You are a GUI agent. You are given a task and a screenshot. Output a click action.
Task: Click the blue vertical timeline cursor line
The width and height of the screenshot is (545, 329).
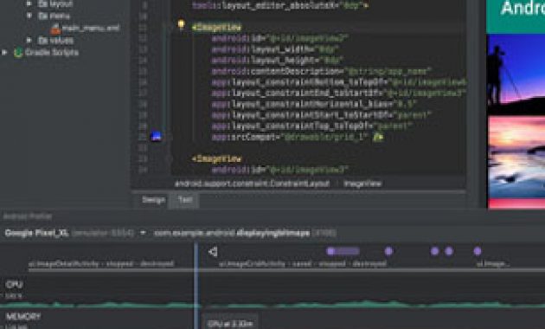pyautogui.click(x=196, y=285)
